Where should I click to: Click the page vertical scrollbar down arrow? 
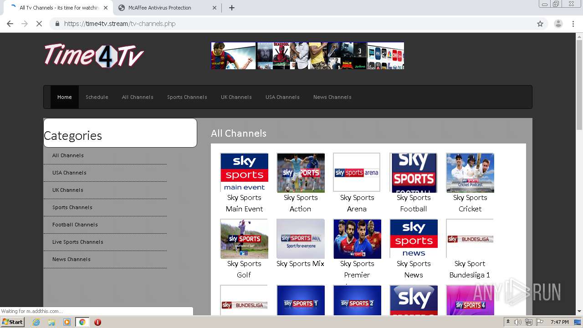coord(579,311)
